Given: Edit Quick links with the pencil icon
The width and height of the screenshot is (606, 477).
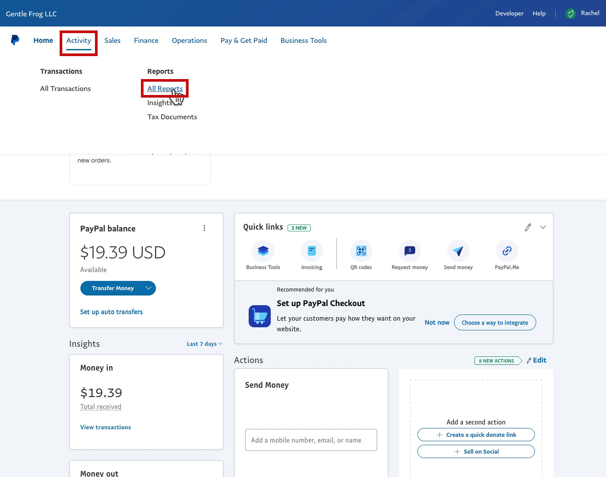Looking at the screenshot, I should (528, 227).
